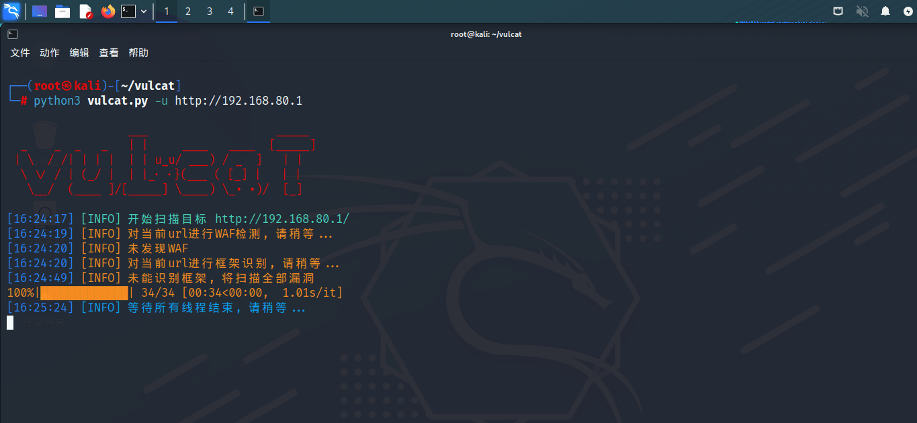This screenshot has height=423, width=917.
Task: Click the vulcat red ASCII banner
Action: pos(165,164)
